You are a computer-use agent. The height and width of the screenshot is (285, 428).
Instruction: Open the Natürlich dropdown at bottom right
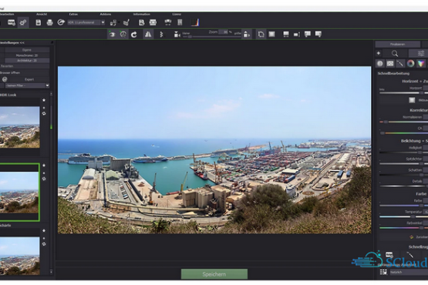tap(409, 272)
